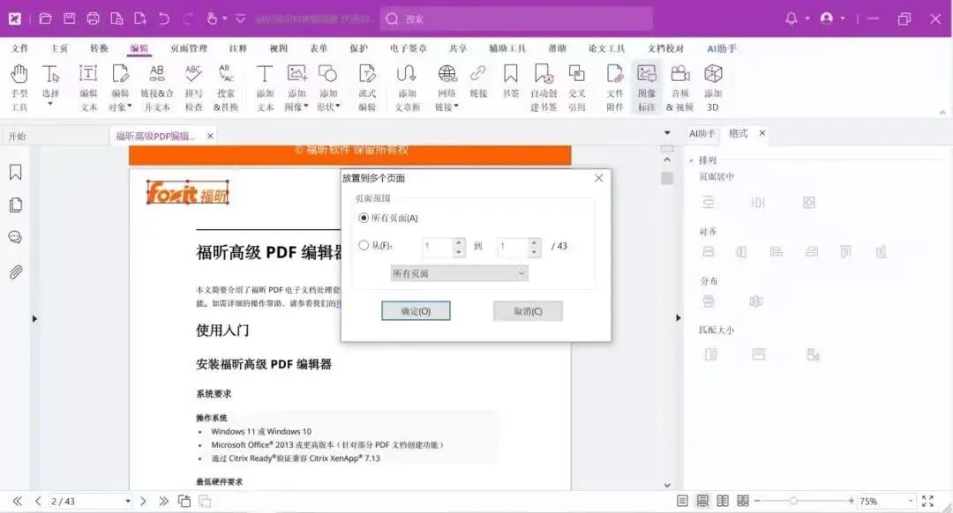
Task: Select the Link (链接) tool
Action: (x=478, y=81)
